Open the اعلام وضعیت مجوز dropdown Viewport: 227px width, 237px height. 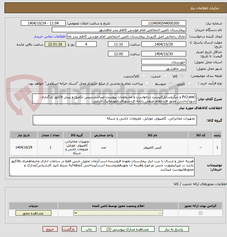tap(118, 213)
